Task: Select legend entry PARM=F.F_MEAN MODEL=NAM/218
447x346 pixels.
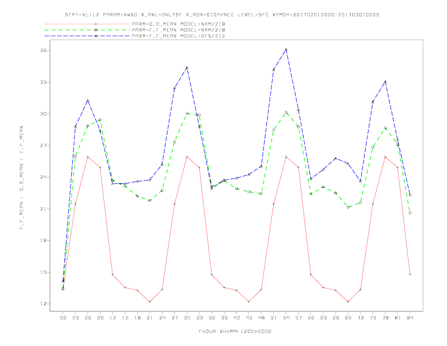Action: [178, 30]
